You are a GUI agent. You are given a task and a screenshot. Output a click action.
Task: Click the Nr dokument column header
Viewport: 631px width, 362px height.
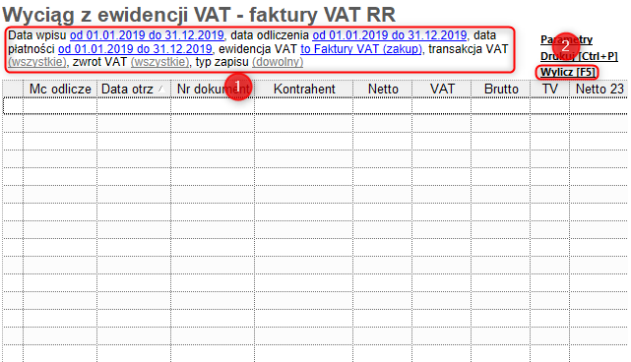click(x=213, y=89)
